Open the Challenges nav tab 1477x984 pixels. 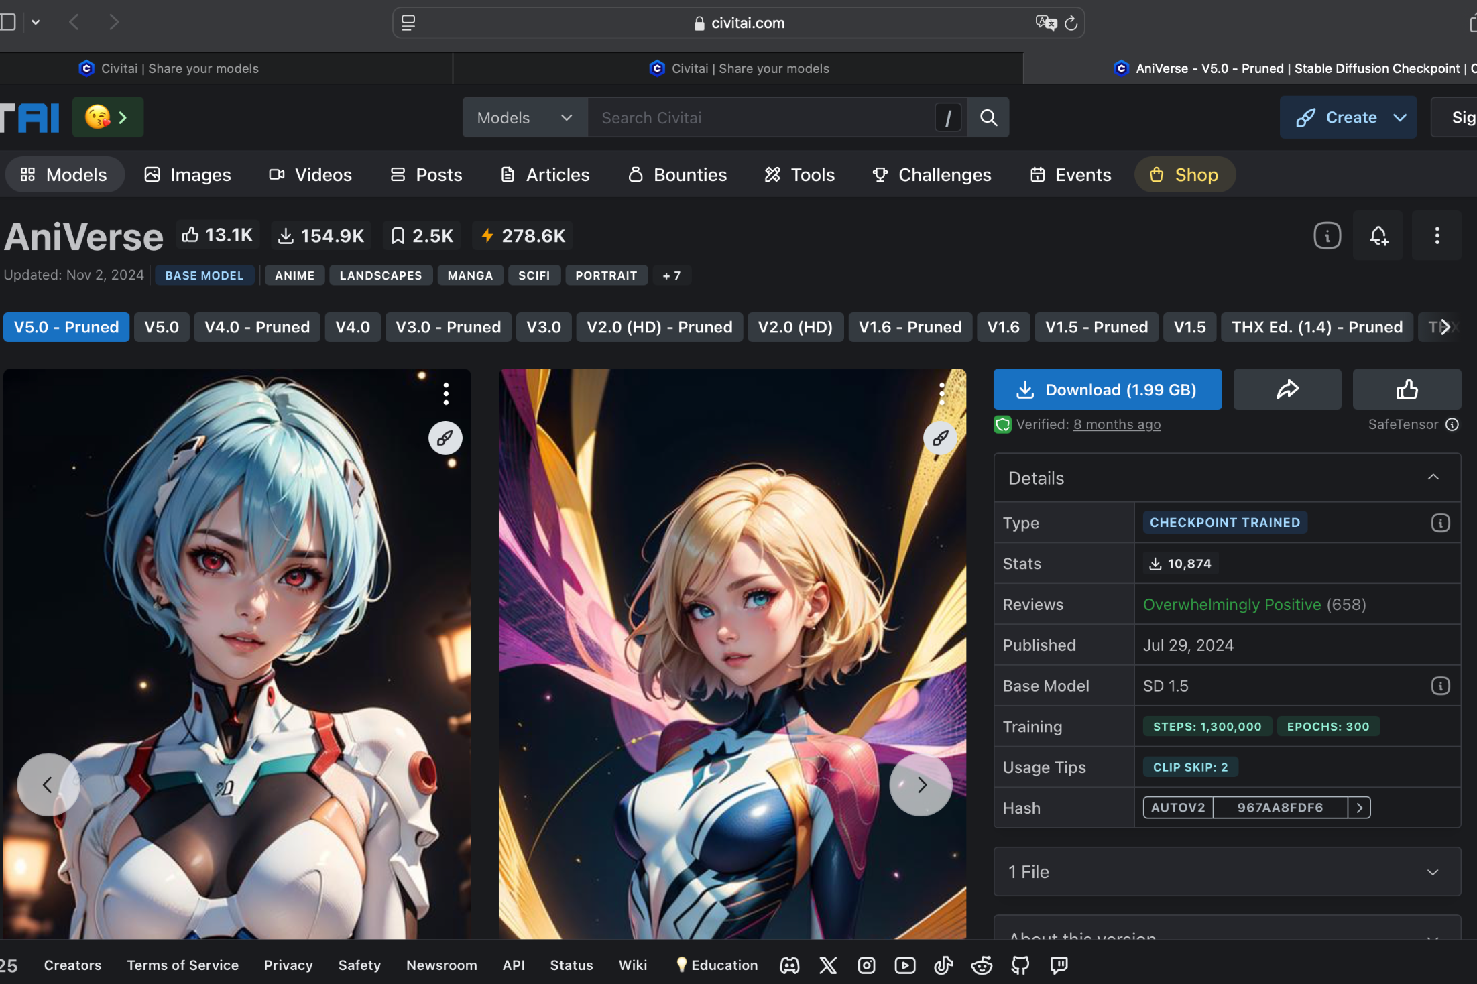click(x=932, y=174)
